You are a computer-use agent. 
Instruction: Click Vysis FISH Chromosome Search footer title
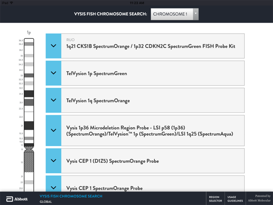click(71, 196)
